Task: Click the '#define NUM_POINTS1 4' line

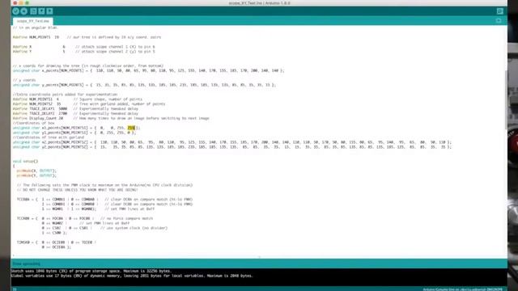Action: (x=78, y=99)
